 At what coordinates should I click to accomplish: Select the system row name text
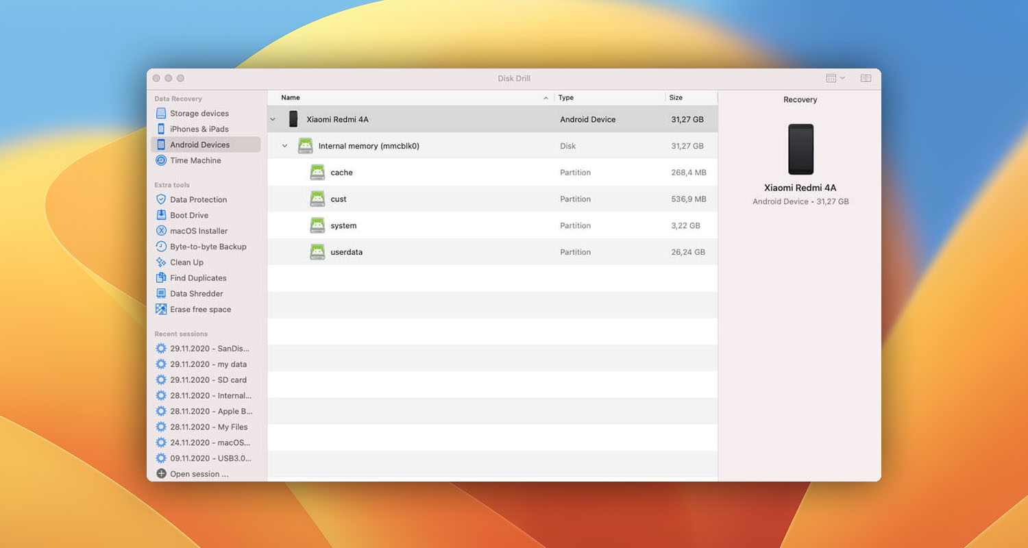point(343,226)
